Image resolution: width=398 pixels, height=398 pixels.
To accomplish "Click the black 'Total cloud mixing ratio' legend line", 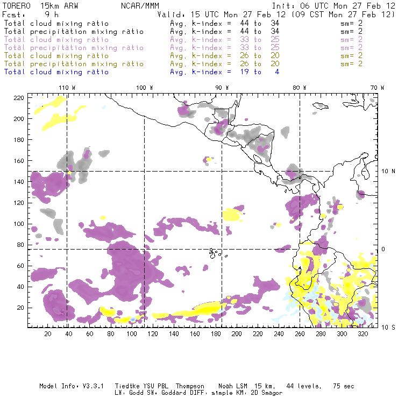I will pyautogui.click(x=56, y=23).
